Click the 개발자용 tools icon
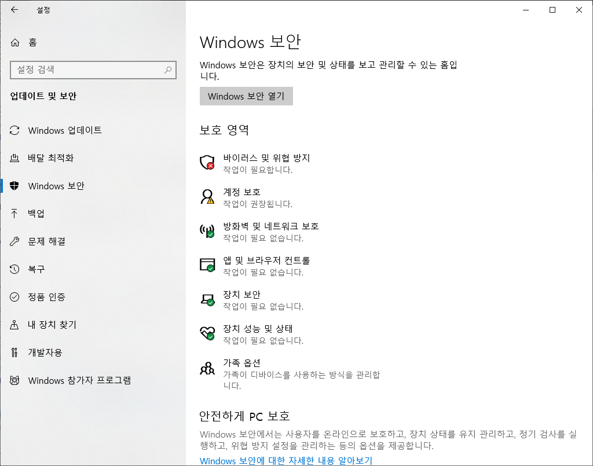Image resolution: width=593 pixels, height=466 pixels. click(x=14, y=352)
